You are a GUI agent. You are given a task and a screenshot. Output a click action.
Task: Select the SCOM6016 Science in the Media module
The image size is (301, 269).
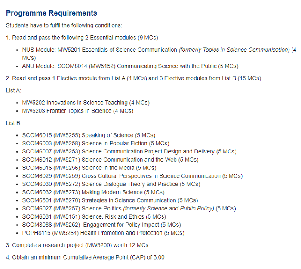89,168
